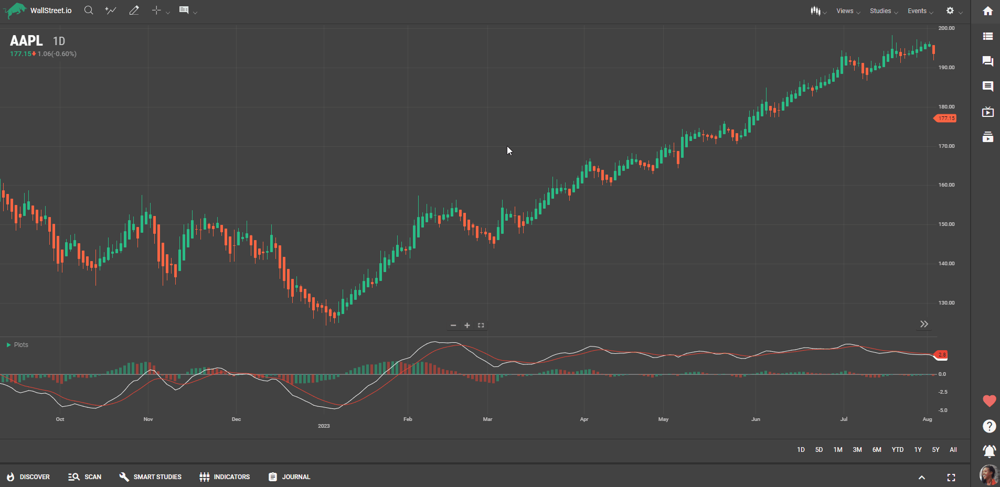The width and height of the screenshot is (1000, 487).
Task: Select the YTD time range
Action: [898, 450]
